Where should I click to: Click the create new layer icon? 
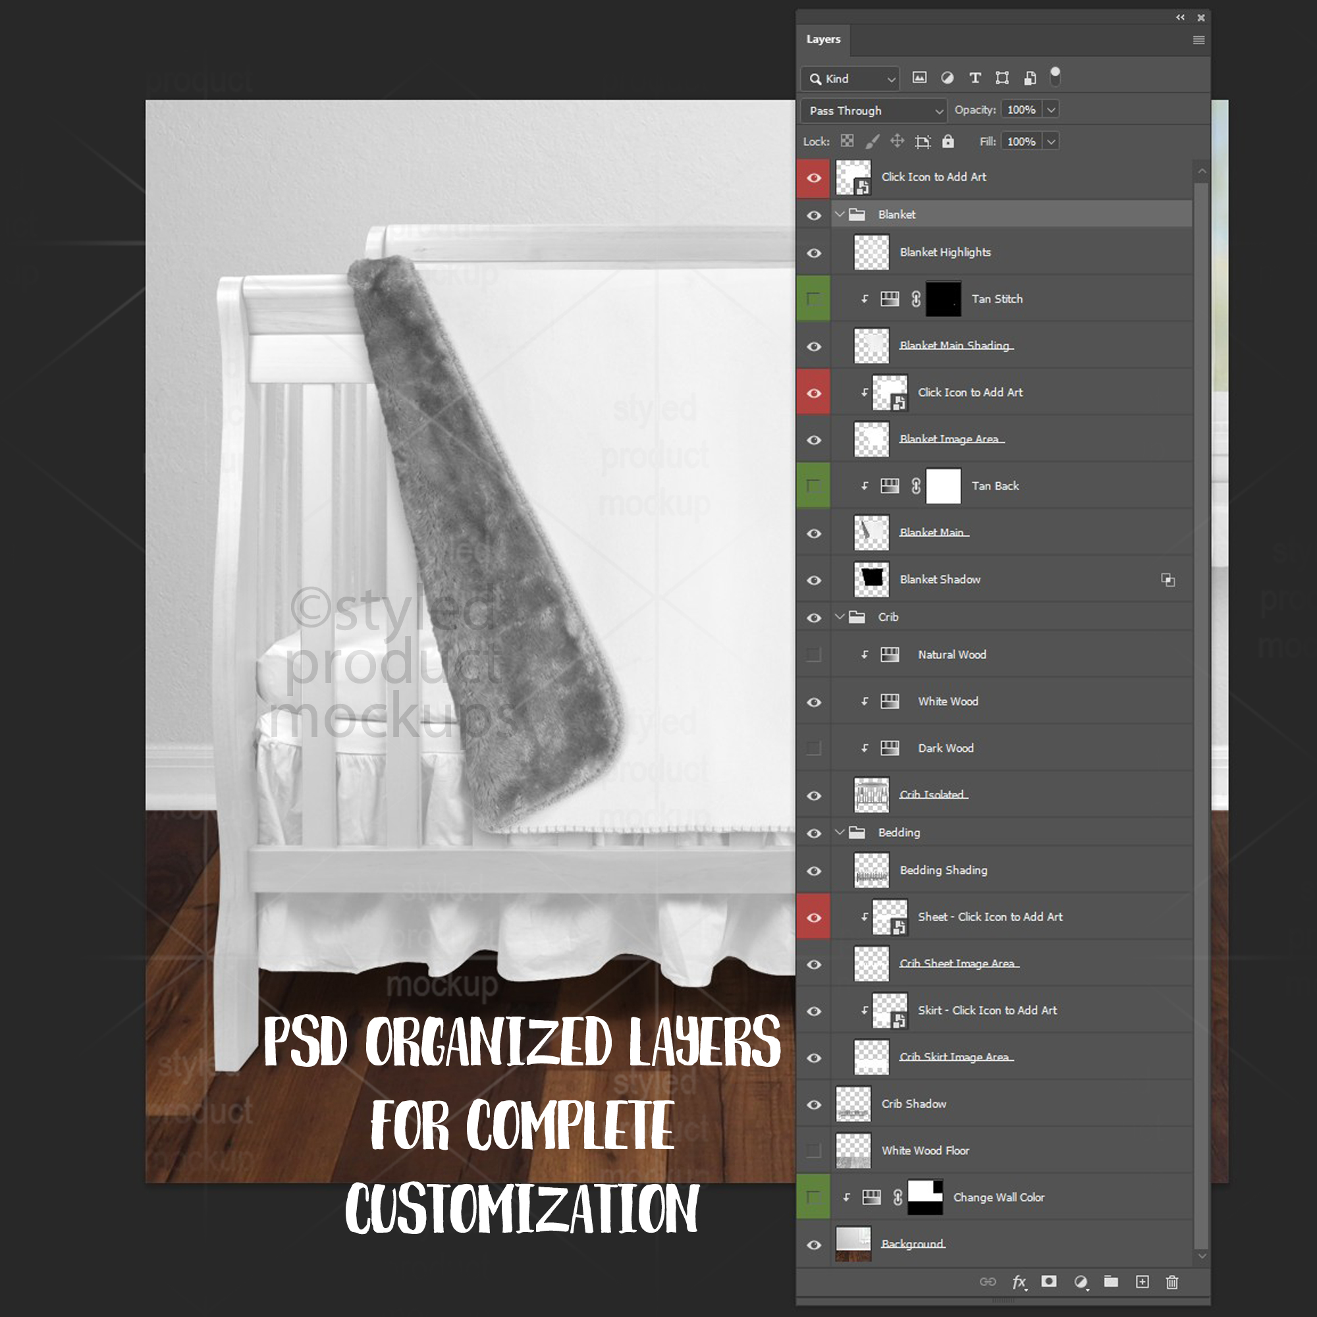point(1142,1282)
